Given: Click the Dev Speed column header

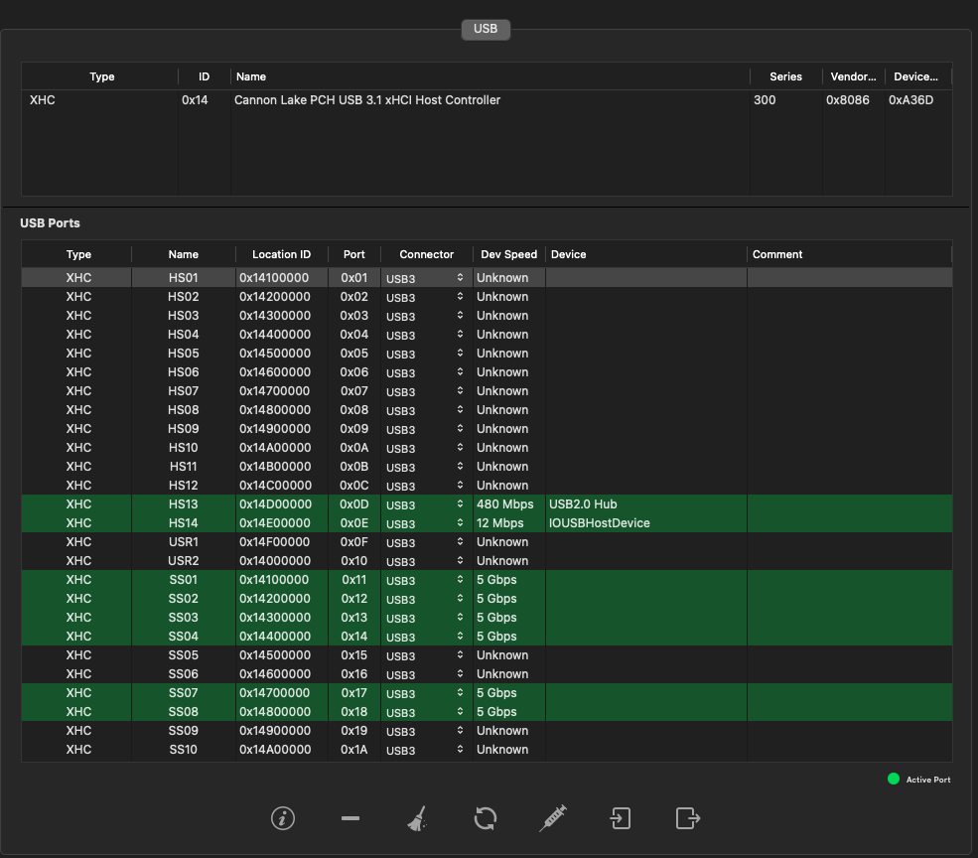Looking at the screenshot, I should pos(508,254).
